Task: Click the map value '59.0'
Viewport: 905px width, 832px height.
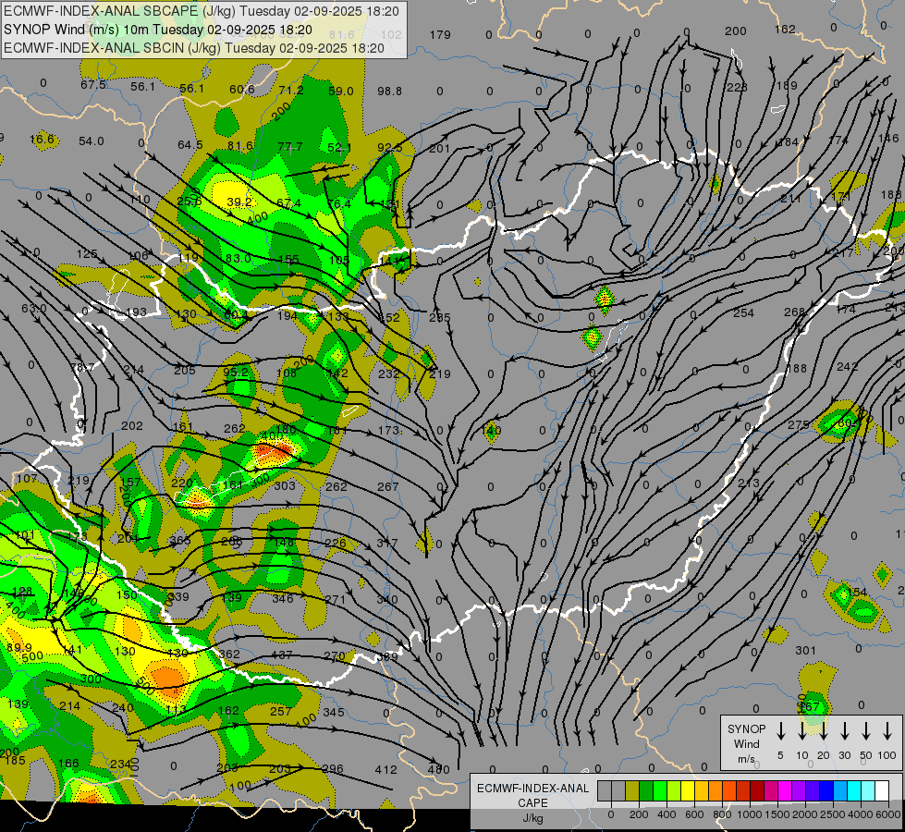Action: pos(340,92)
